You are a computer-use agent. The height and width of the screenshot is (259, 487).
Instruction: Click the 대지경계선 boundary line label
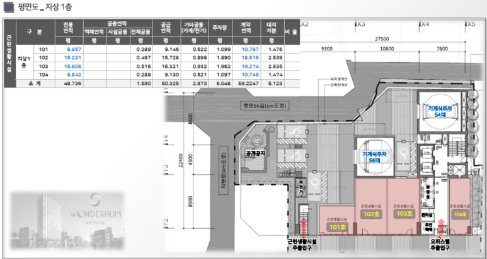point(339,79)
